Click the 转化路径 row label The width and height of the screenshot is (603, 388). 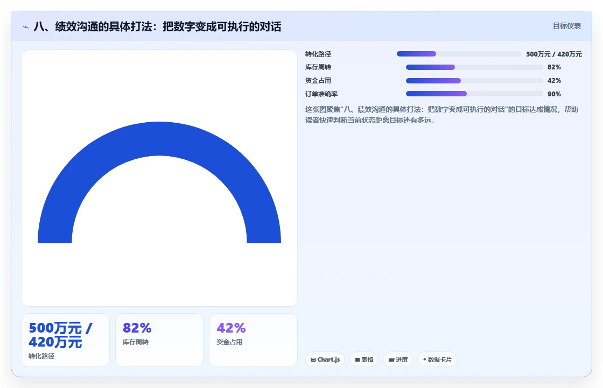click(318, 54)
